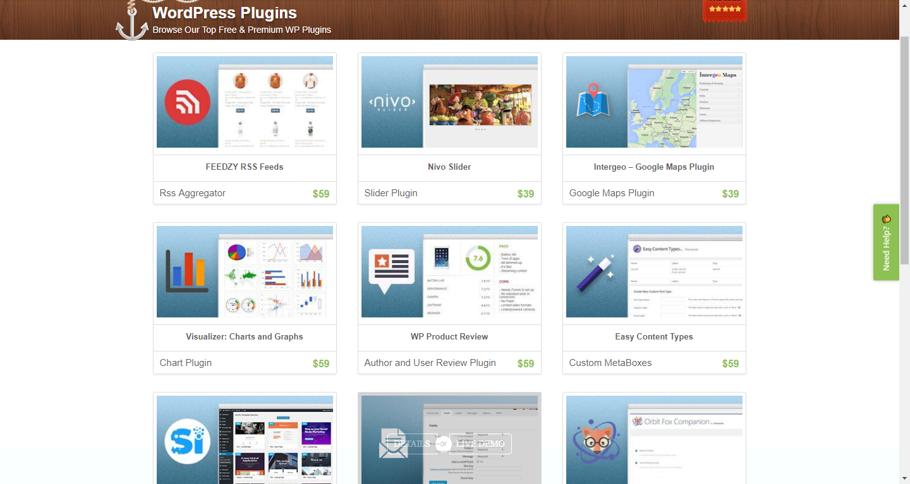This screenshot has height=484, width=910.
Task: Open Visualizer: Charts and Graphs title
Action: click(245, 337)
